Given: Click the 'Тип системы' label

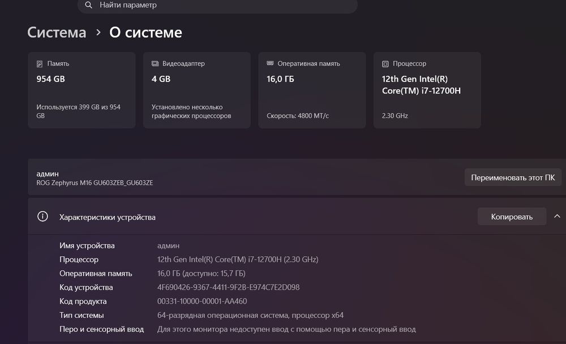Looking at the screenshot, I should point(82,315).
